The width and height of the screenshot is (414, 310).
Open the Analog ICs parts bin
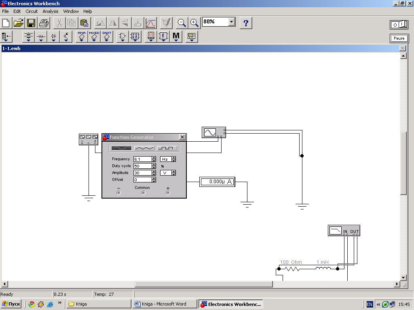[x=82, y=37]
